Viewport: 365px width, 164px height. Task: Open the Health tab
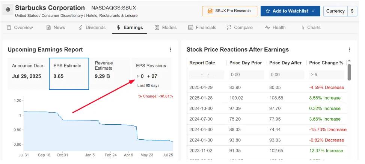tap(275, 27)
